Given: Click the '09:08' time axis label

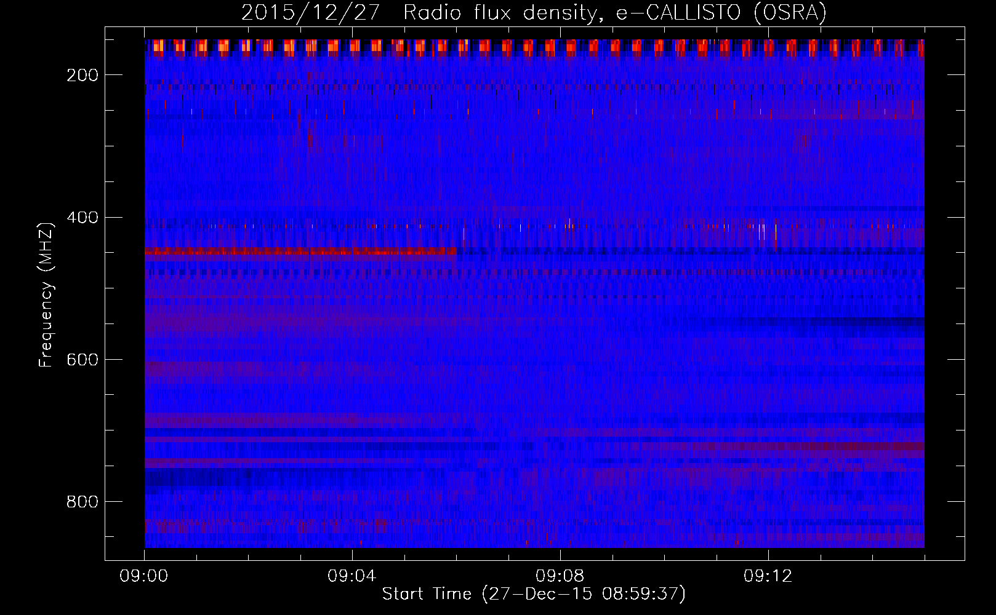Looking at the screenshot, I should coord(560,576).
